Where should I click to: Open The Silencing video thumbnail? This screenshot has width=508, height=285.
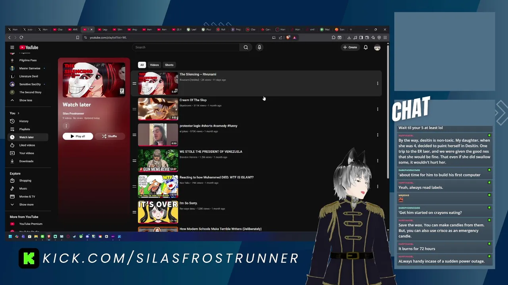(x=158, y=84)
